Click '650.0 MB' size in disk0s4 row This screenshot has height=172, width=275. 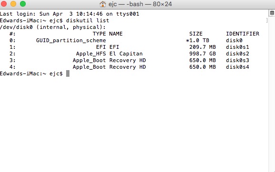point(202,67)
